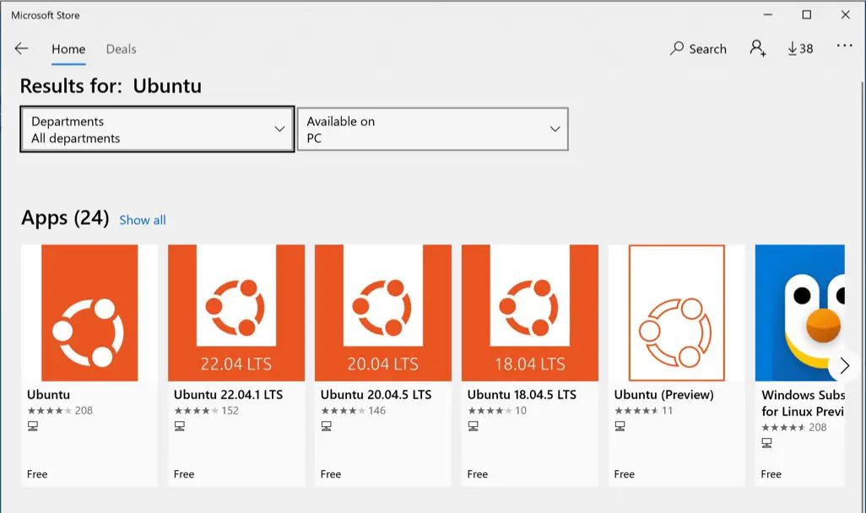The height and width of the screenshot is (513, 866).
Task: Open downloads and updates queue
Action: [799, 49]
